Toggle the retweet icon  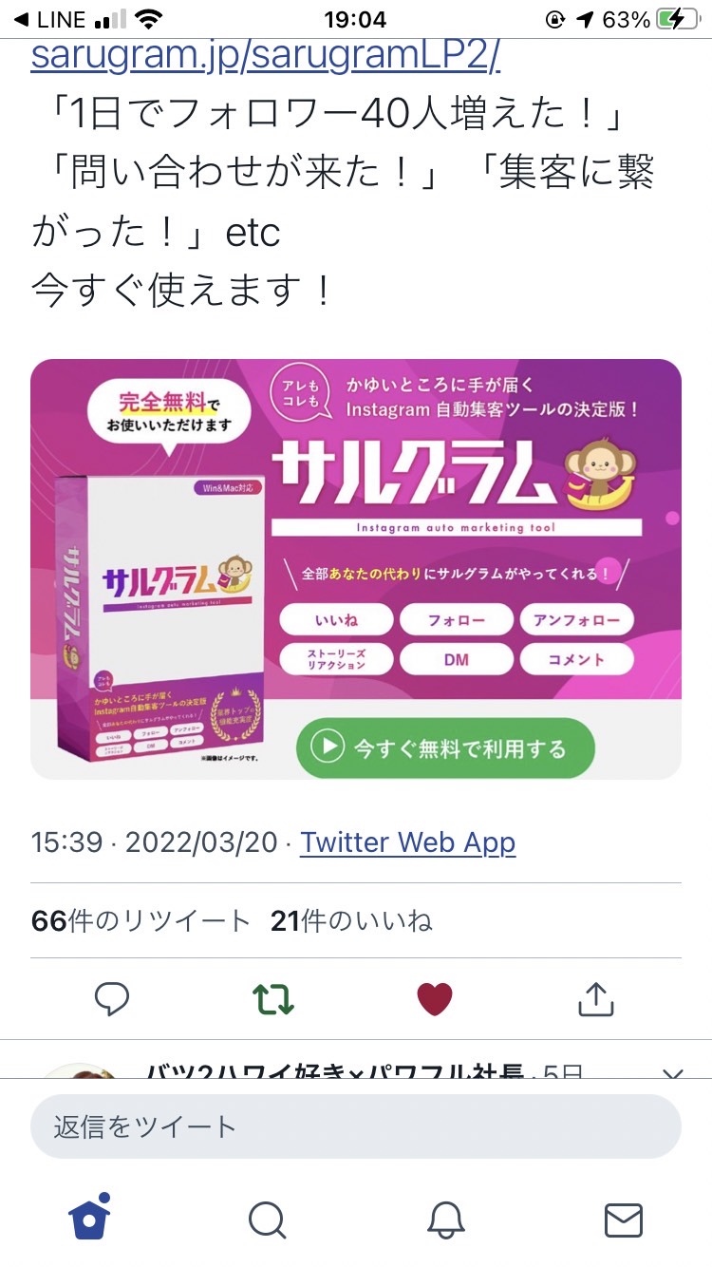(273, 999)
